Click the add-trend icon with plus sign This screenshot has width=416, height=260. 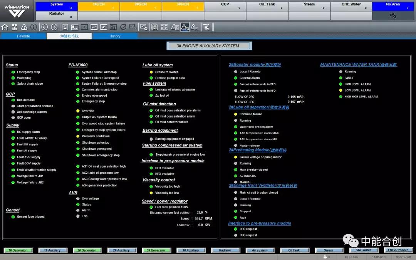144,27
